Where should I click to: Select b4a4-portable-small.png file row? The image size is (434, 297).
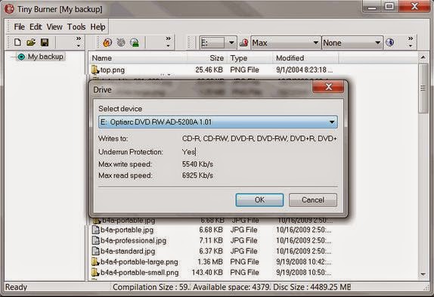click(x=212, y=272)
